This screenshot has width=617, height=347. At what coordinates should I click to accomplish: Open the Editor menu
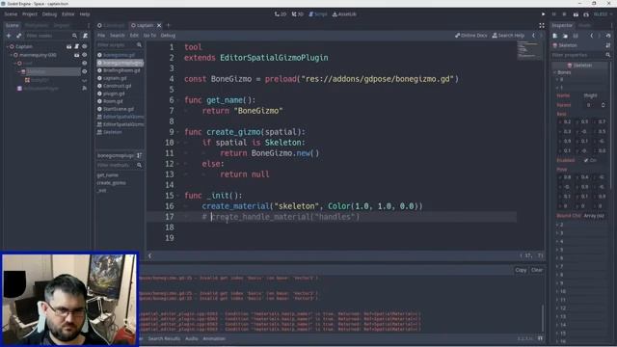[x=67, y=14]
